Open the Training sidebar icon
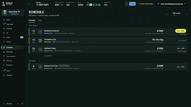 pyautogui.click(x=4, y=29)
